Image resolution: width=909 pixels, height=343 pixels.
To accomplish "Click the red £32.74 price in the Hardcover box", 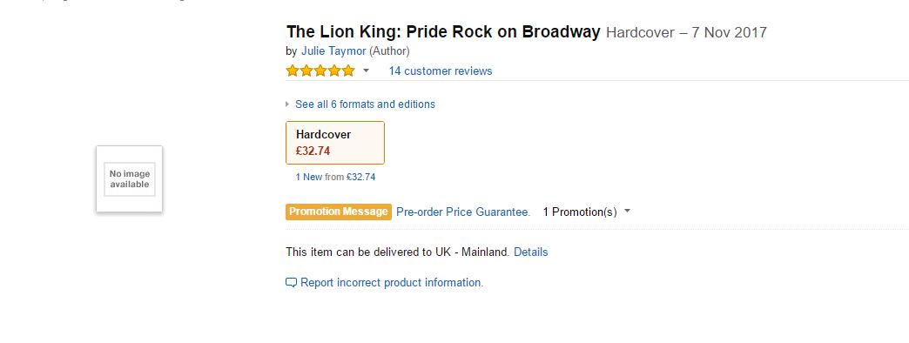I will tap(313, 151).
